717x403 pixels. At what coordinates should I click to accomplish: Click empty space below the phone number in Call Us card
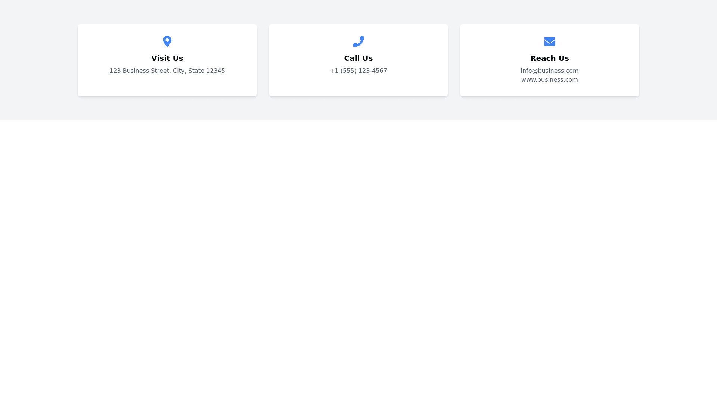coord(358,86)
